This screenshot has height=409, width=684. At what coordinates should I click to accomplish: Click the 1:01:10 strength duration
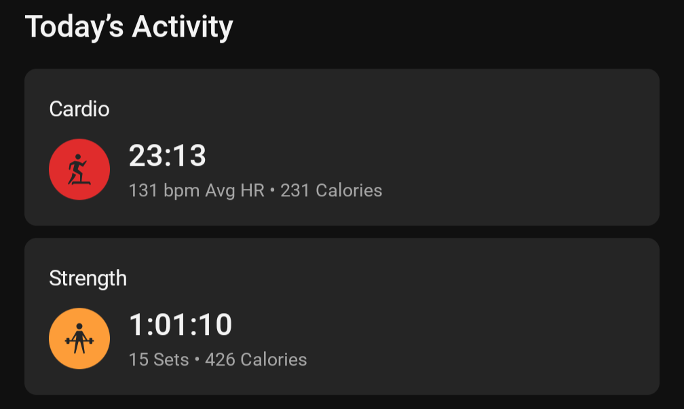pyautogui.click(x=180, y=325)
